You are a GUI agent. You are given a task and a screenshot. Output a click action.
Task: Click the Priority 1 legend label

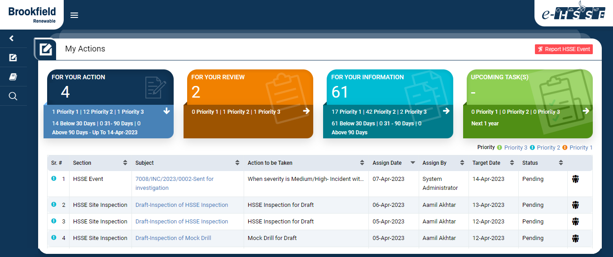pyautogui.click(x=581, y=147)
